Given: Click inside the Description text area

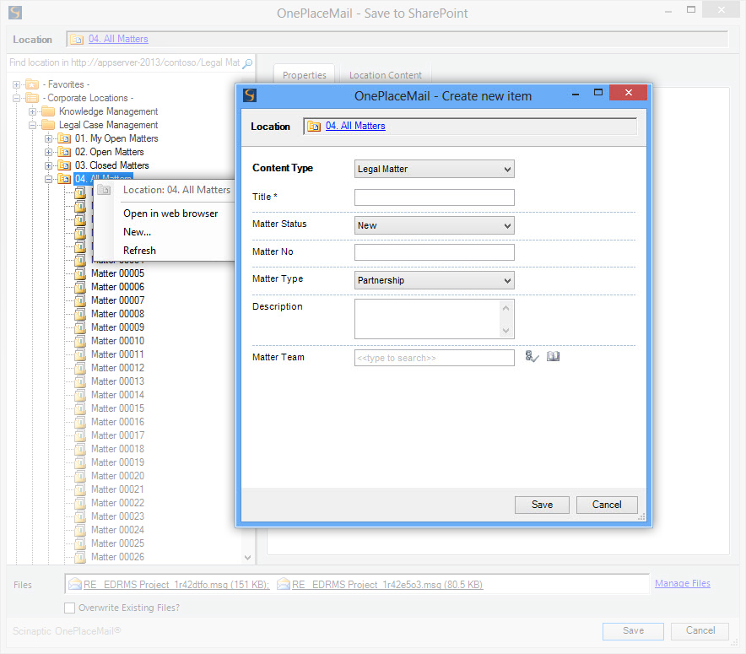Looking at the screenshot, I should pyautogui.click(x=428, y=319).
